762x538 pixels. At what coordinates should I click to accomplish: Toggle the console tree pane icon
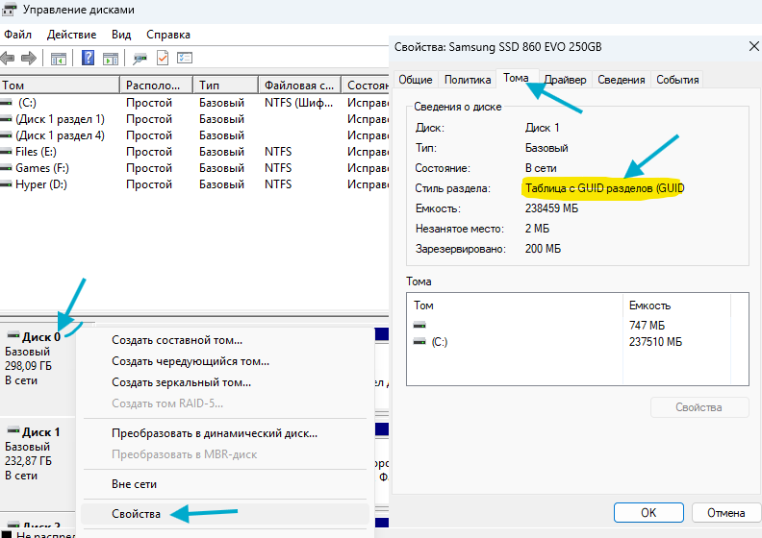(58, 58)
